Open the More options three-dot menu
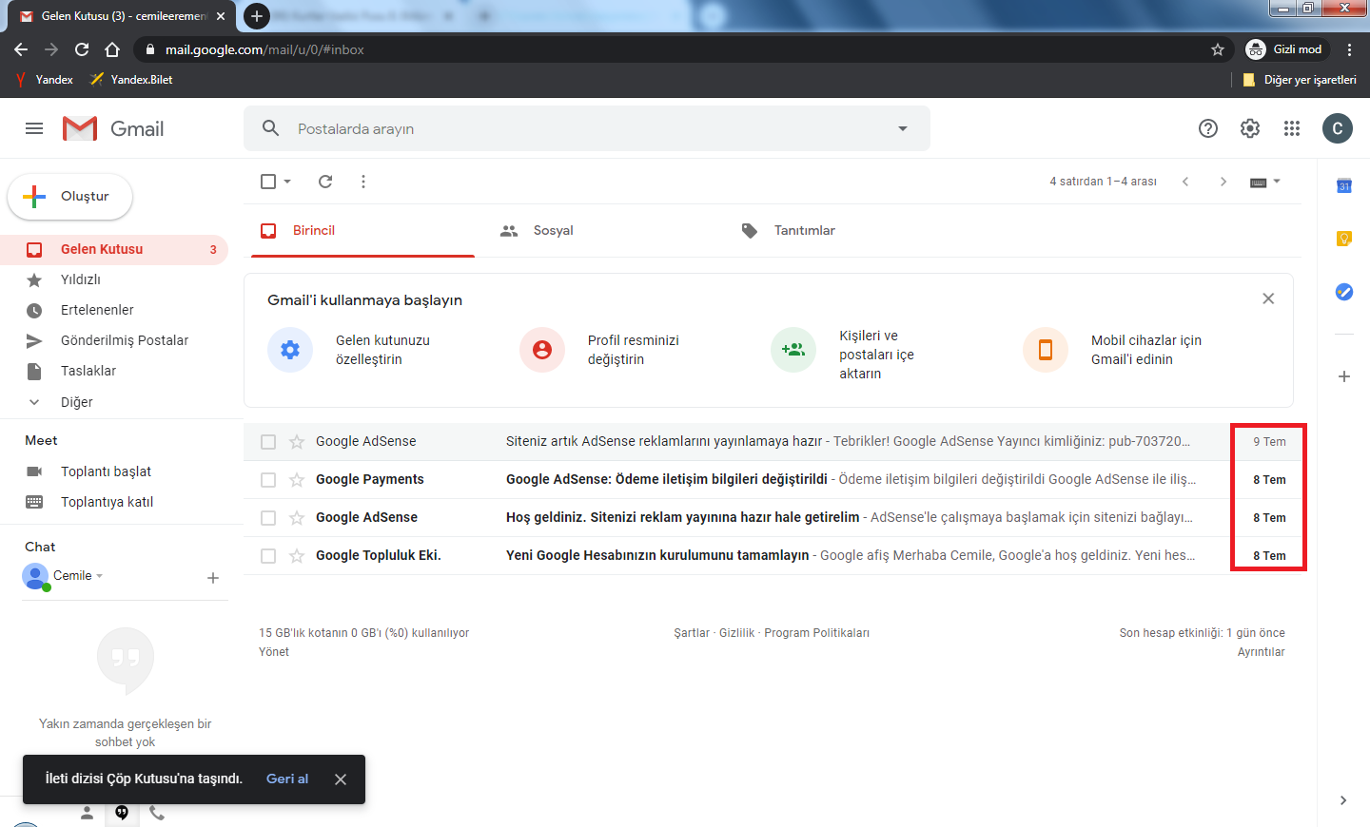The image size is (1370, 827). pyautogui.click(x=363, y=182)
